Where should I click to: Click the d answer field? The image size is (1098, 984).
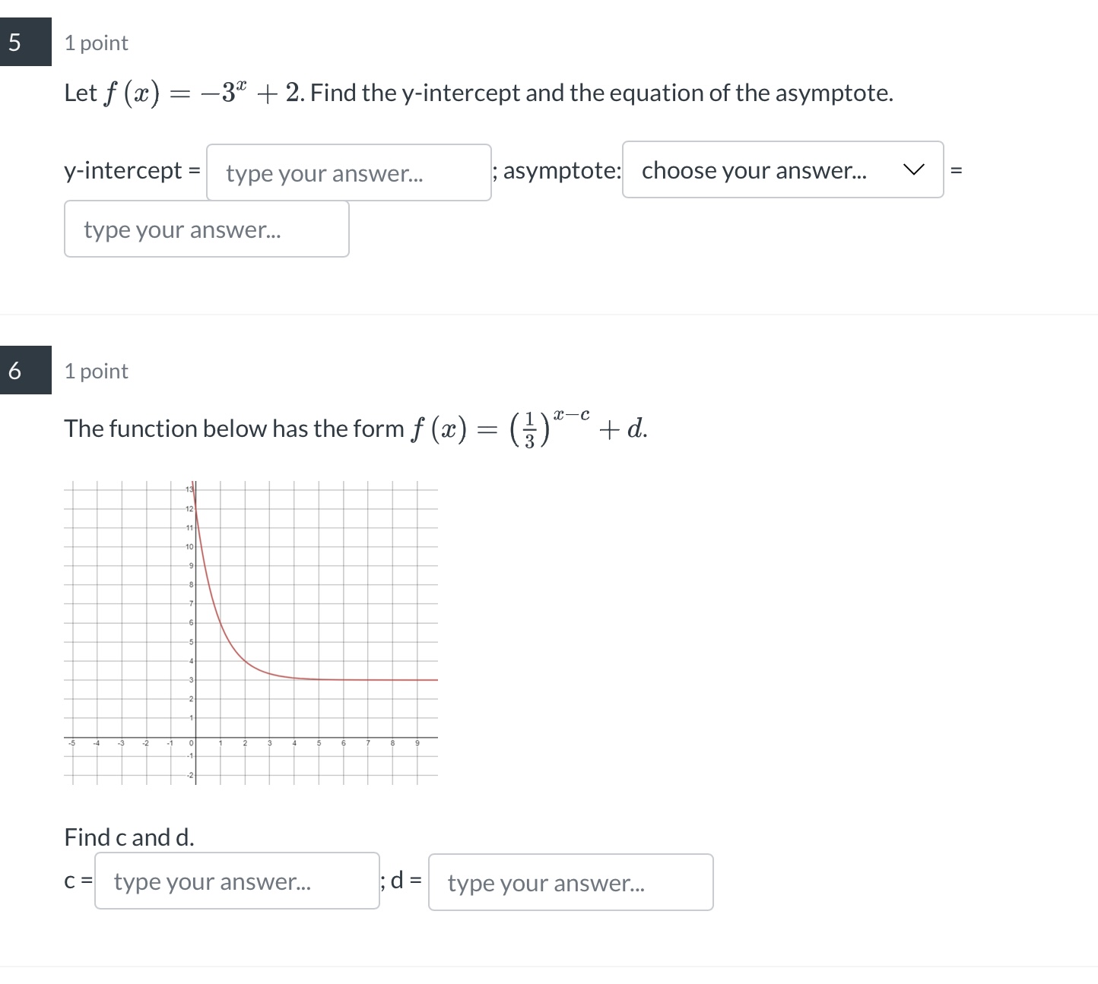pyautogui.click(x=570, y=882)
